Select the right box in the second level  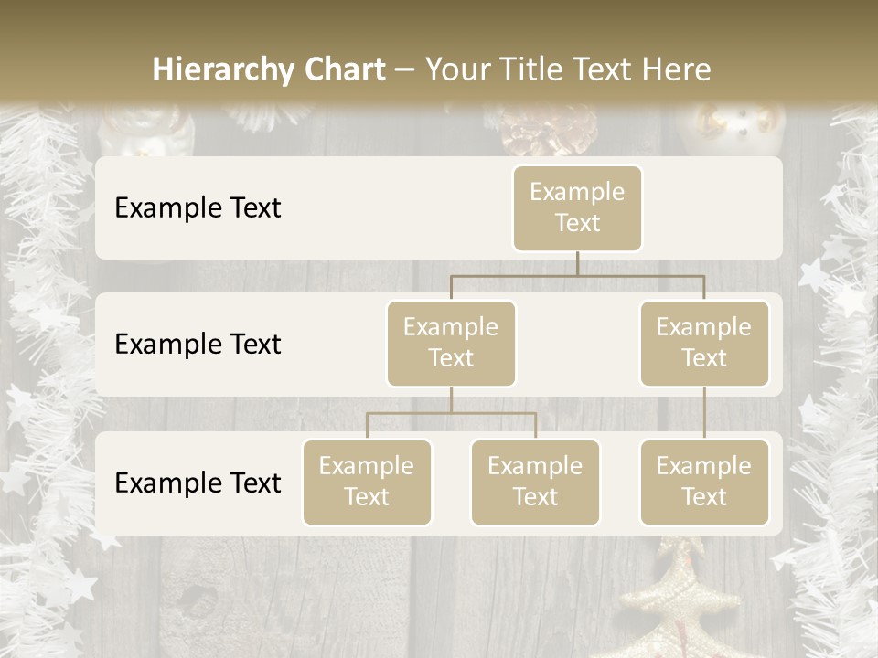704,343
